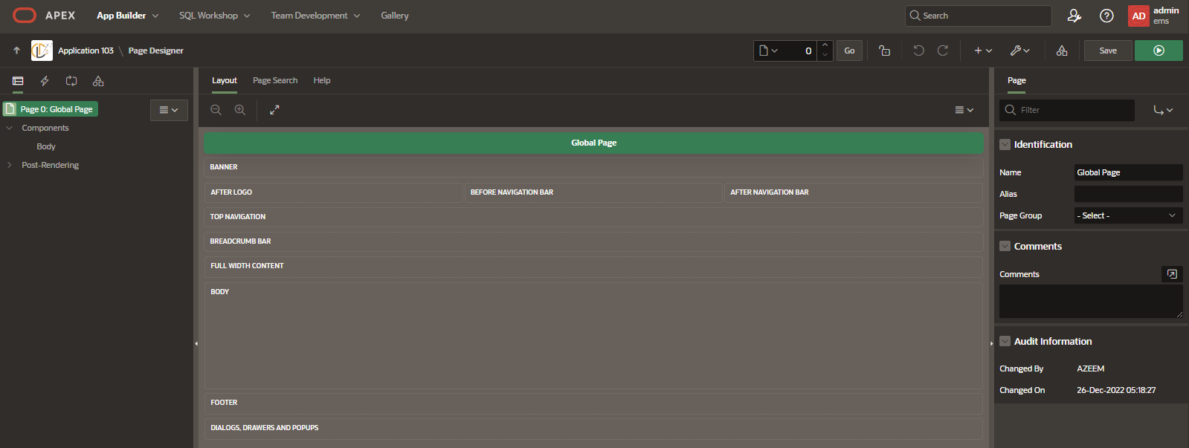This screenshot has width=1189, height=448.
Task: Click inside the Comments text area
Action: point(1091,302)
